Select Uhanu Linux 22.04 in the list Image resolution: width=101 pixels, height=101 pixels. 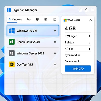(x=33, y=42)
